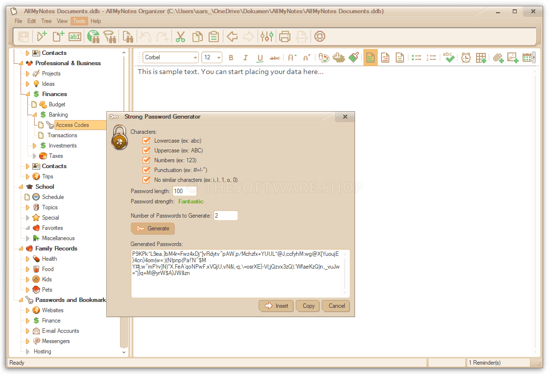Insert a picture into the note
This screenshot has width=549, height=374.
(513, 58)
